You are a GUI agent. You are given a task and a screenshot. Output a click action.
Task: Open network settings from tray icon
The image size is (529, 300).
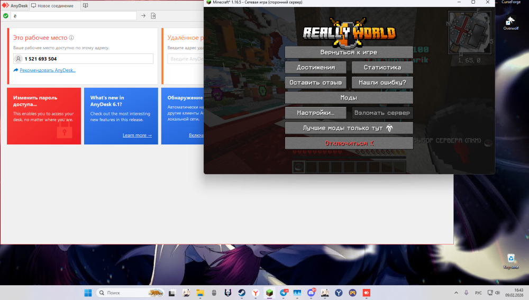(x=490, y=293)
